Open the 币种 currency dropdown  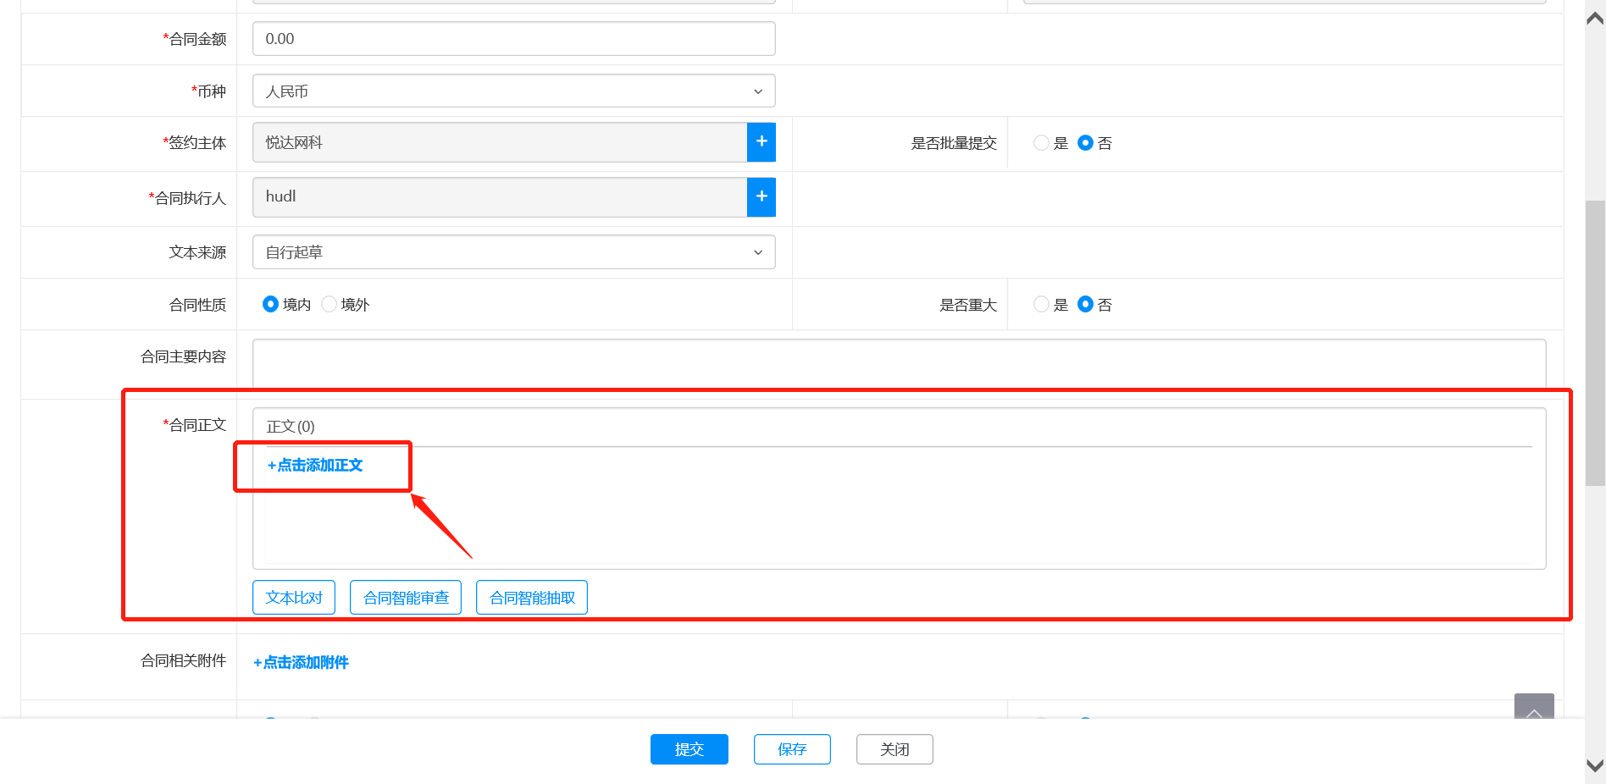pos(513,91)
